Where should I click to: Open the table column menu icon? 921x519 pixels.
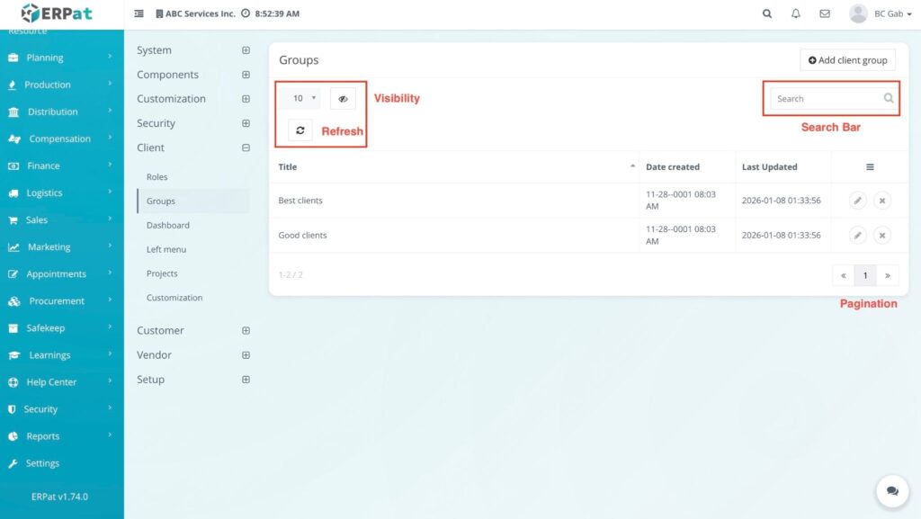tap(870, 167)
